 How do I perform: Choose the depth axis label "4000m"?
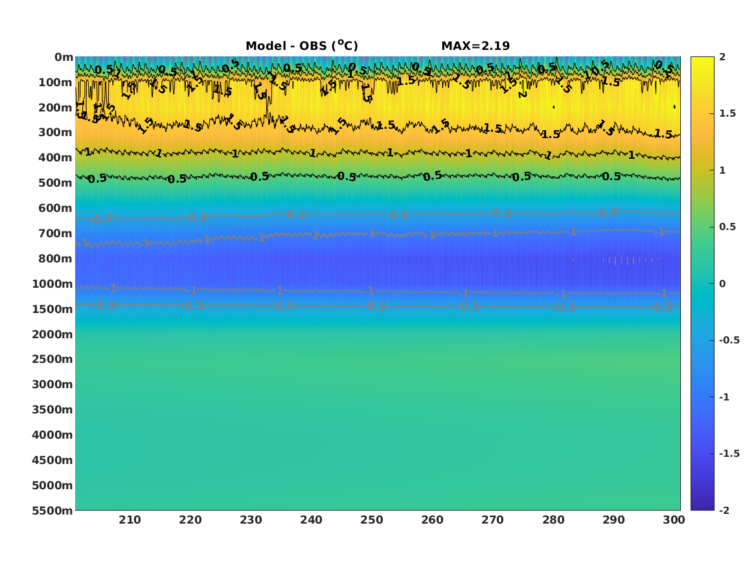pos(52,435)
